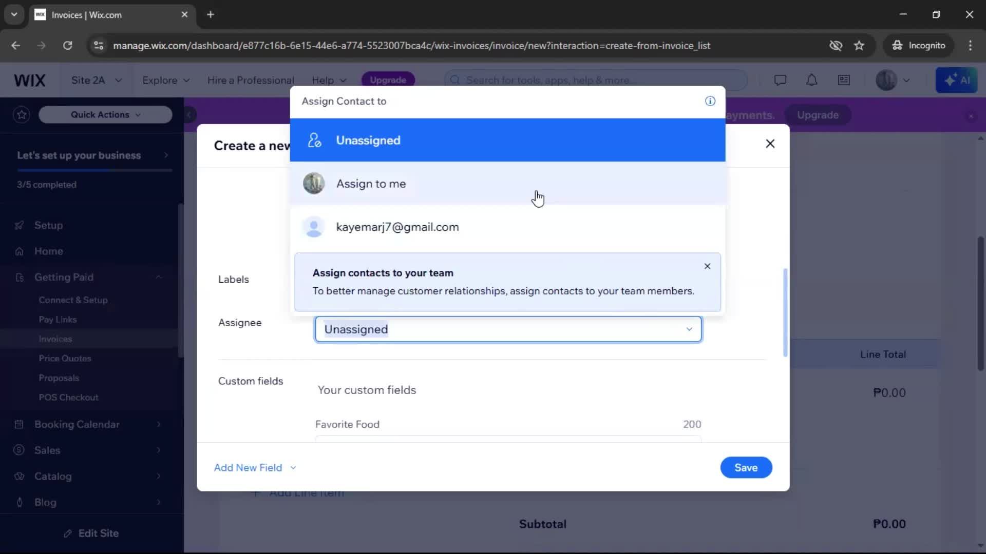Open the news feed icon in top bar

(x=844, y=80)
